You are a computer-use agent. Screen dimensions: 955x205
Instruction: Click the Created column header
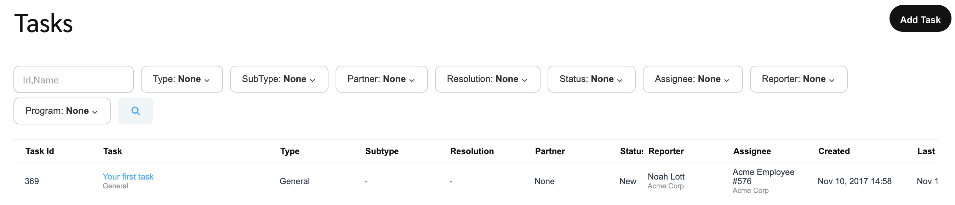coord(834,151)
